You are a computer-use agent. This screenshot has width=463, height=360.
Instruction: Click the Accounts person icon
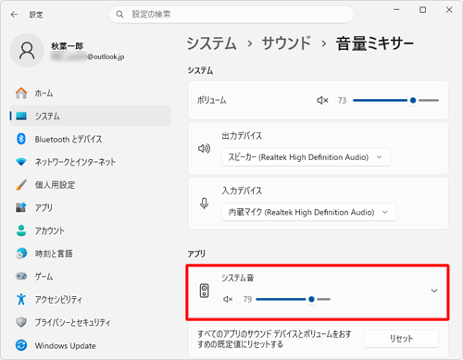21,230
